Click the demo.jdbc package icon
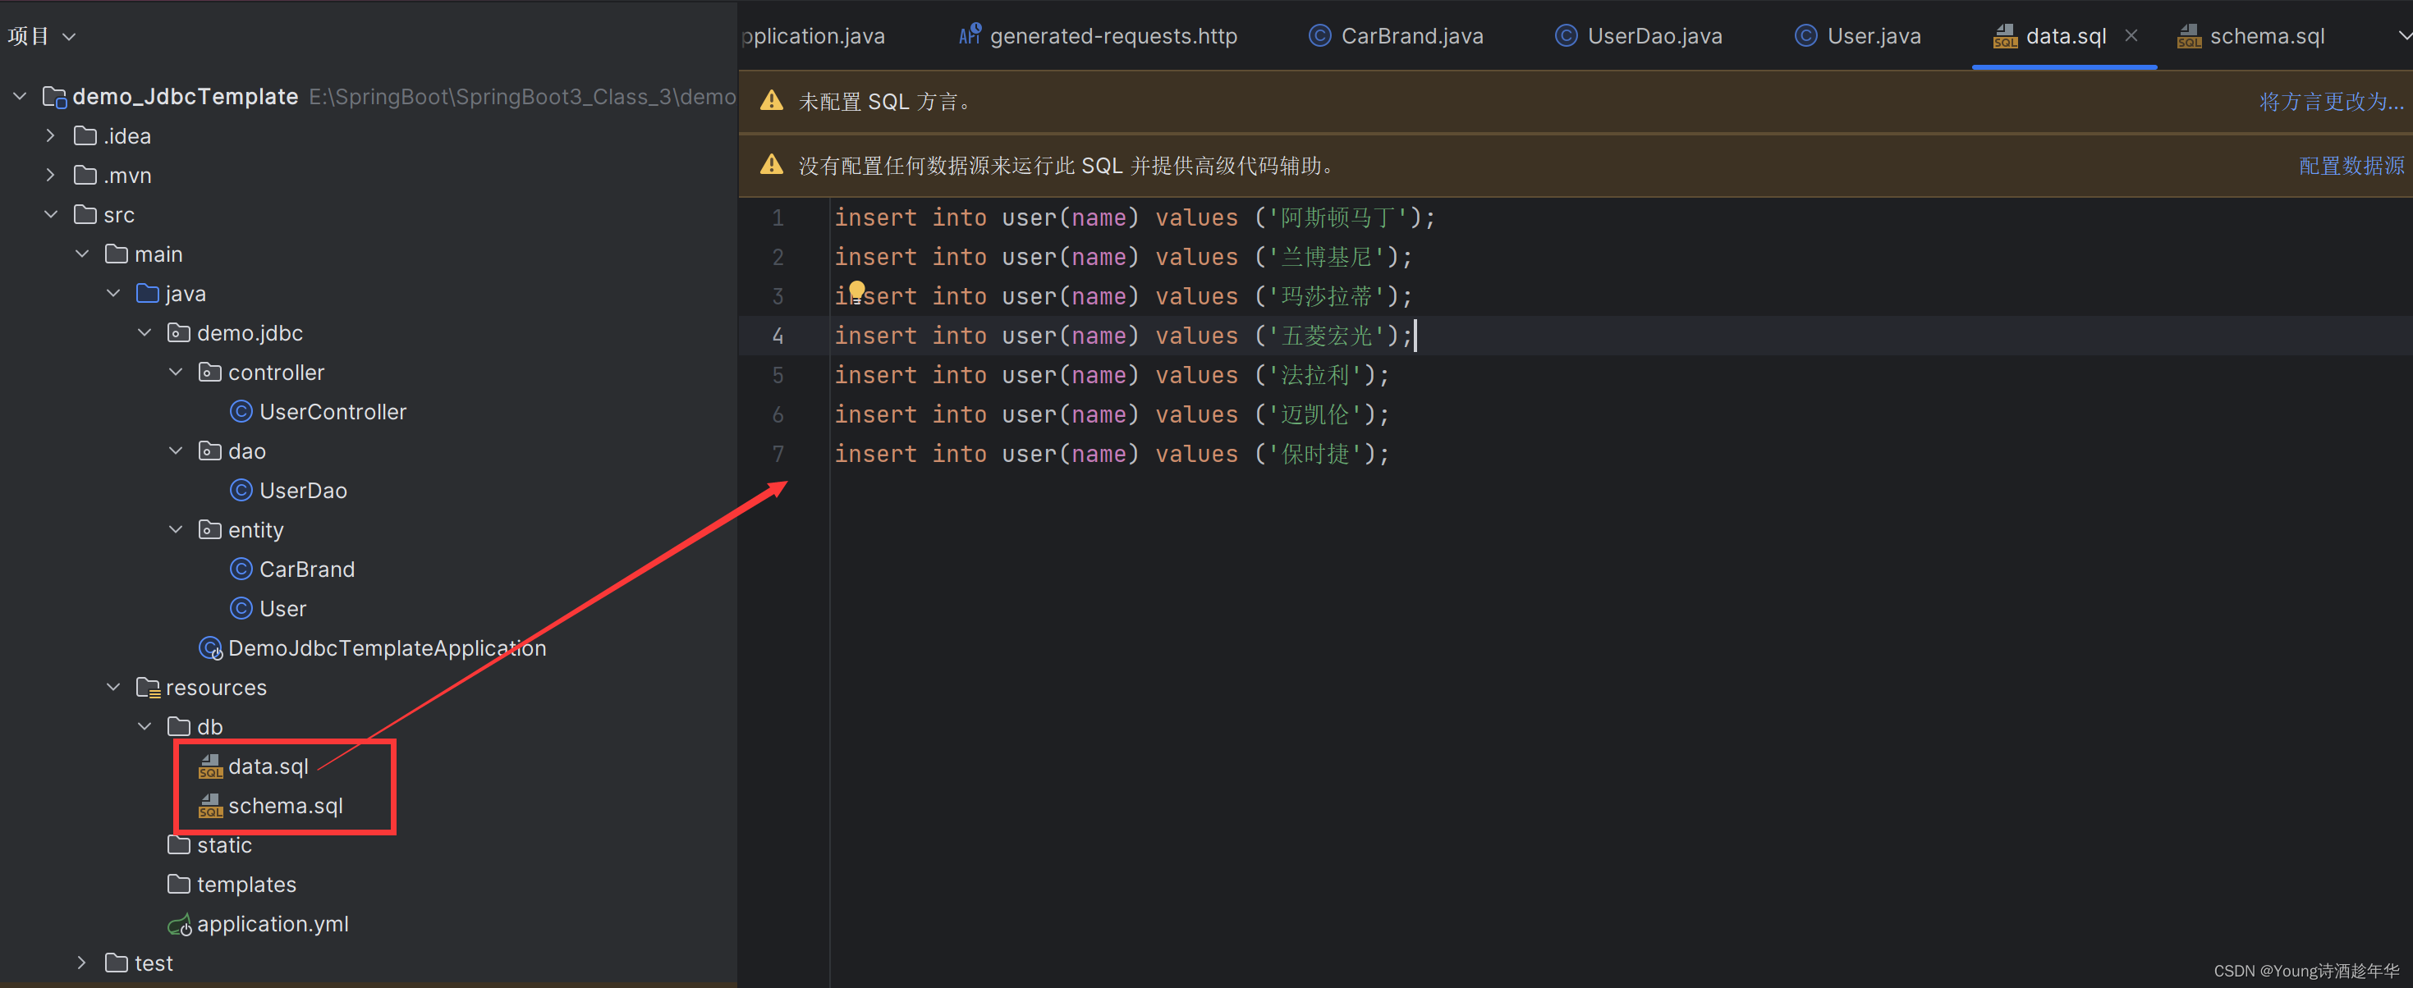Screen dimensions: 2413x988 point(179,332)
